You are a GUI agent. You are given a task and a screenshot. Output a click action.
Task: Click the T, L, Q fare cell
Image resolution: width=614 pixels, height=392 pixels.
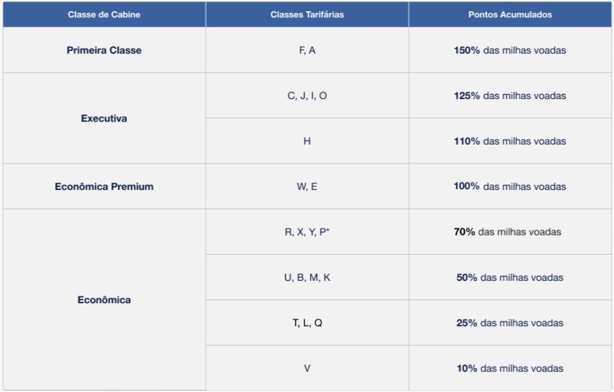[307, 323]
